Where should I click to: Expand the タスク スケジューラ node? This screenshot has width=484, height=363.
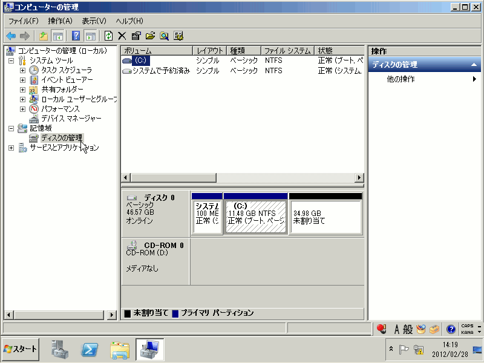pyautogui.click(x=22, y=70)
